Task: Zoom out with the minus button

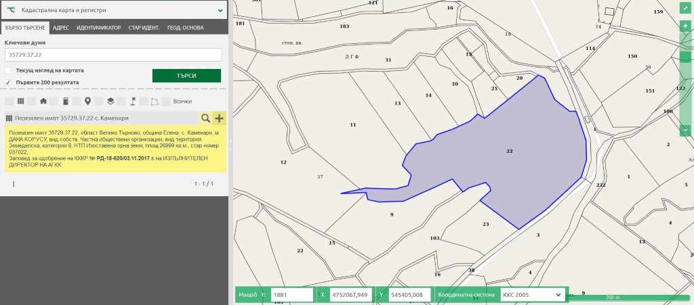Action: click(685, 130)
